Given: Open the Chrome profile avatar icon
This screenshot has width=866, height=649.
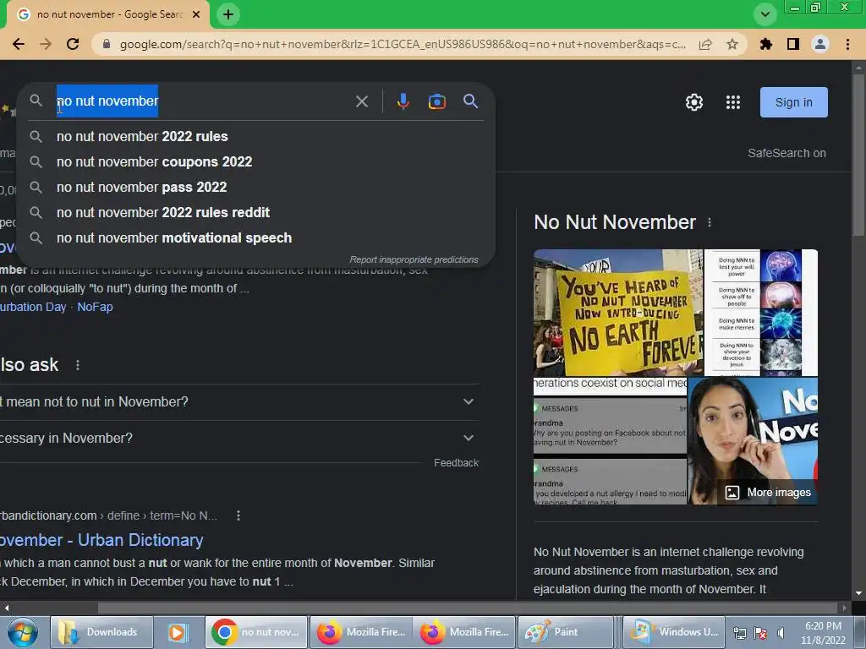Looking at the screenshot, I should (820, 44).
